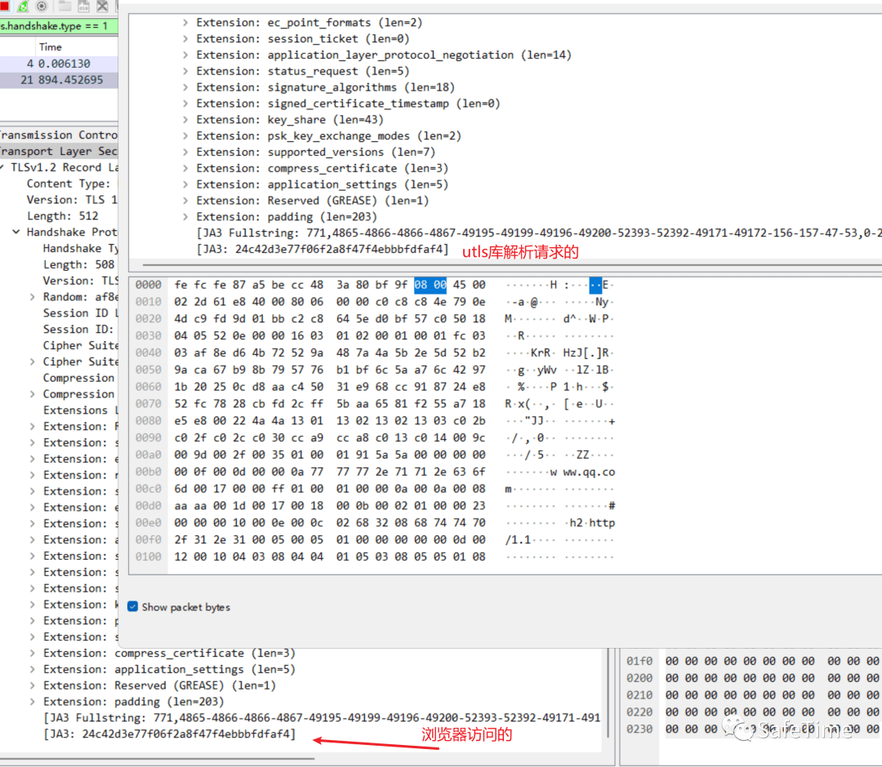Open a capture file via folder icon
Viewport: 882px width, 767px height.
point(65,7)
